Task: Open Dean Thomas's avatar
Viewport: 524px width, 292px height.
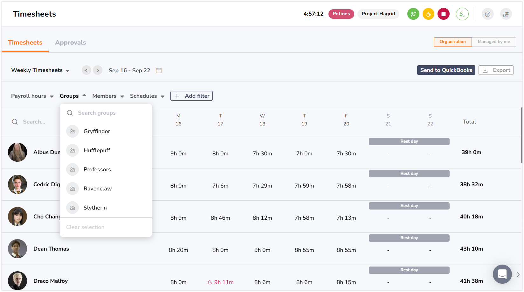Action: 17,249
